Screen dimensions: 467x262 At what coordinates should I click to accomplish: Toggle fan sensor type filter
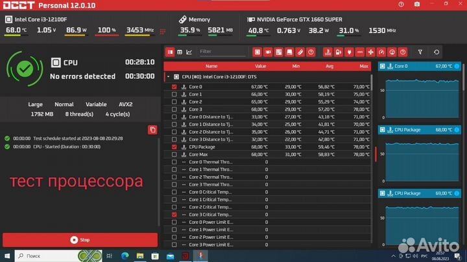pos(370,52)
